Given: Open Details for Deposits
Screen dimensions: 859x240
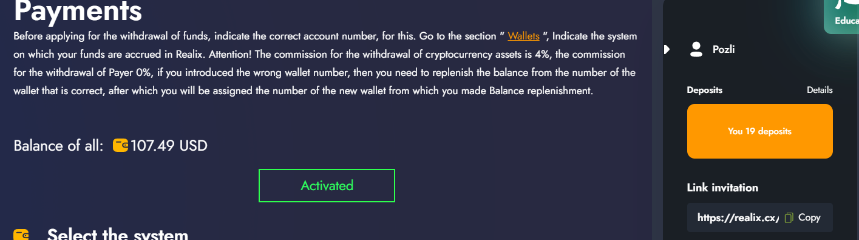Looking at the screenshot, I should pyautogui.click(x=820, y=90).
